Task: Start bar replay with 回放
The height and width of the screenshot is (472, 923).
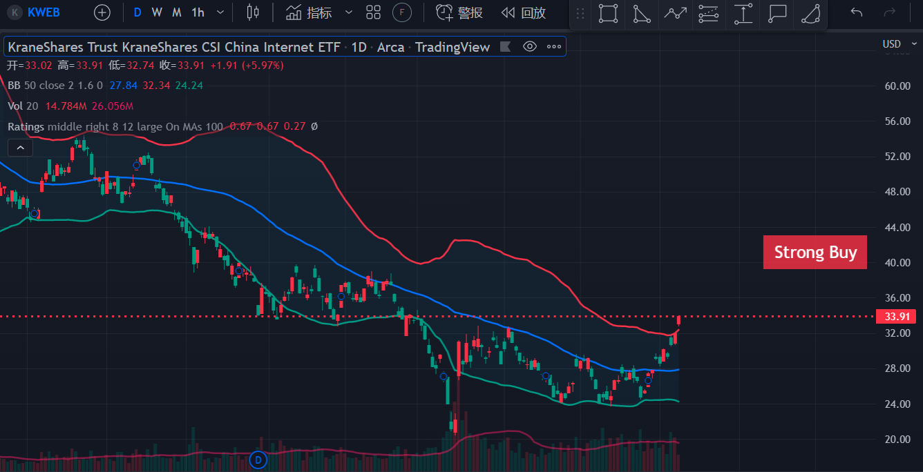Action: point(523,12)
